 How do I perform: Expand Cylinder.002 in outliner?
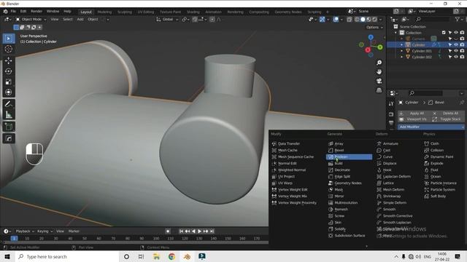[401, 57]
